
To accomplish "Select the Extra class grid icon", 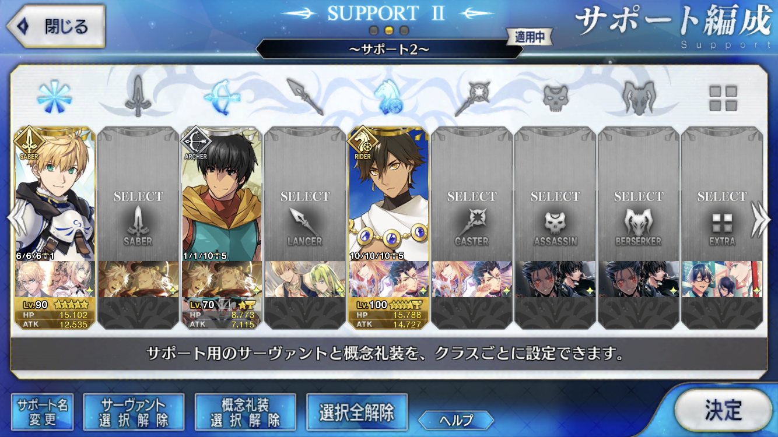I will point(723,98).
